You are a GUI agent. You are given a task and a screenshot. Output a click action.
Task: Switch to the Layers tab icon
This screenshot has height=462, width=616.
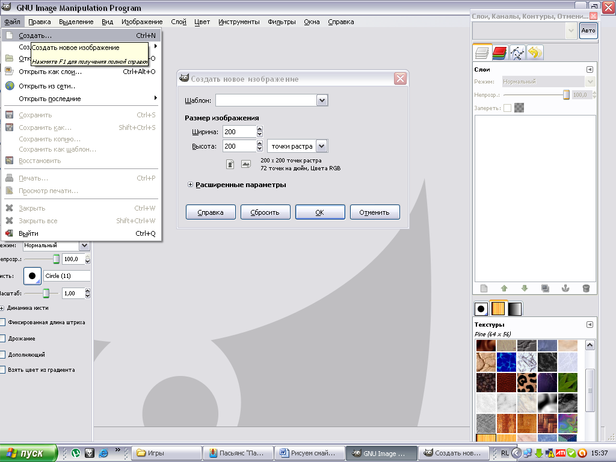point(482,53)
